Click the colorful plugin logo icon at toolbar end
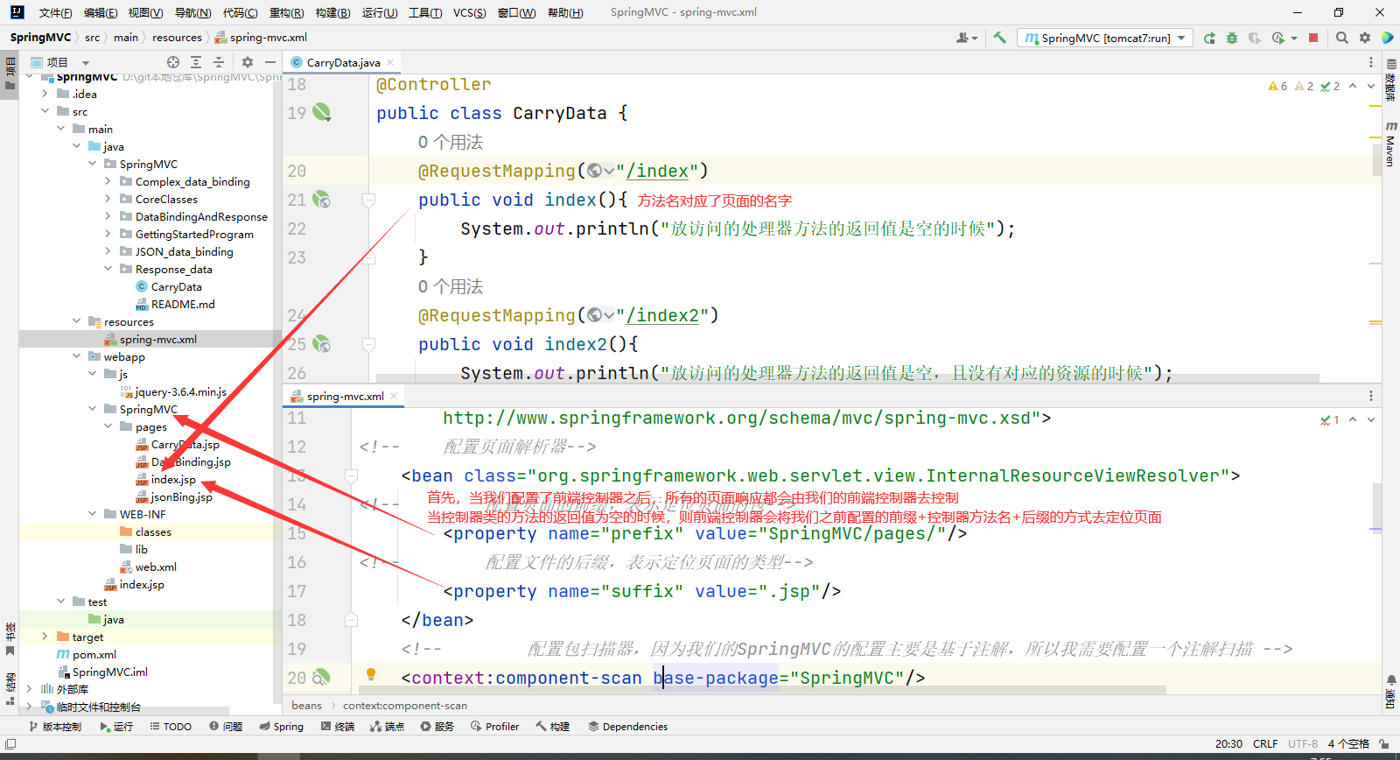The height and width of the screenshot is (760, 1400). (1388, 38)
